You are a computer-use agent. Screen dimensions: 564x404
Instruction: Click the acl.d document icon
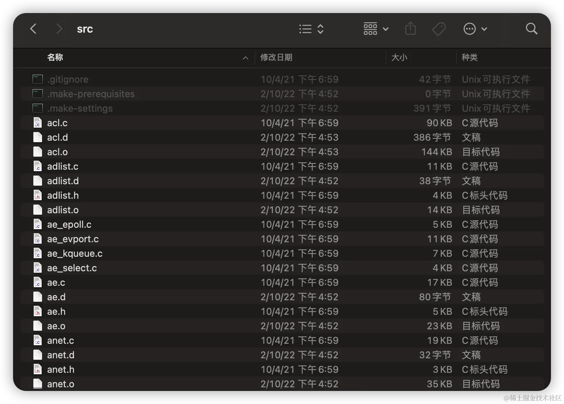coord(38,137)
